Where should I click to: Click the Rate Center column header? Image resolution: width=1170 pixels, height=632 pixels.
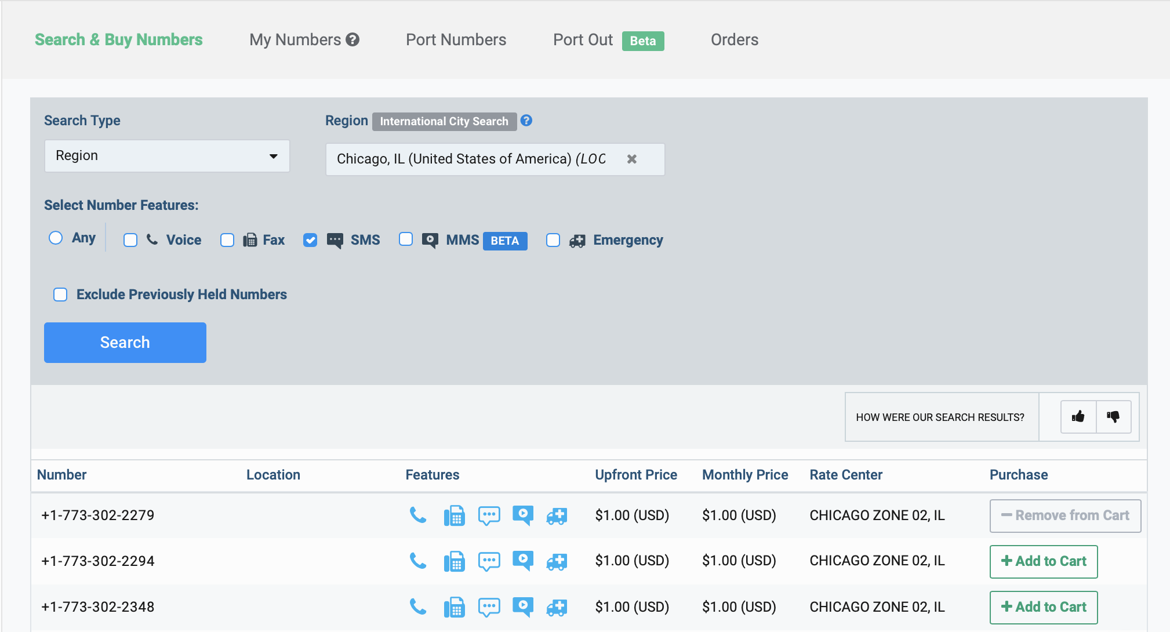click(846, 475)
